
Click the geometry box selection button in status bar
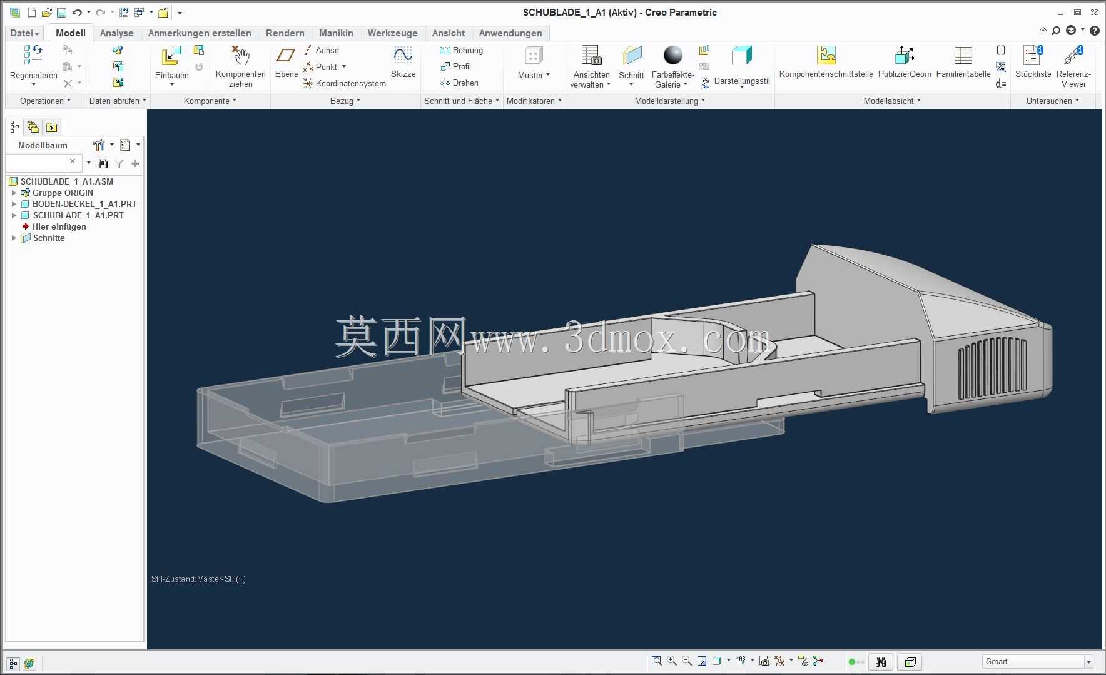tap(910, 662)
